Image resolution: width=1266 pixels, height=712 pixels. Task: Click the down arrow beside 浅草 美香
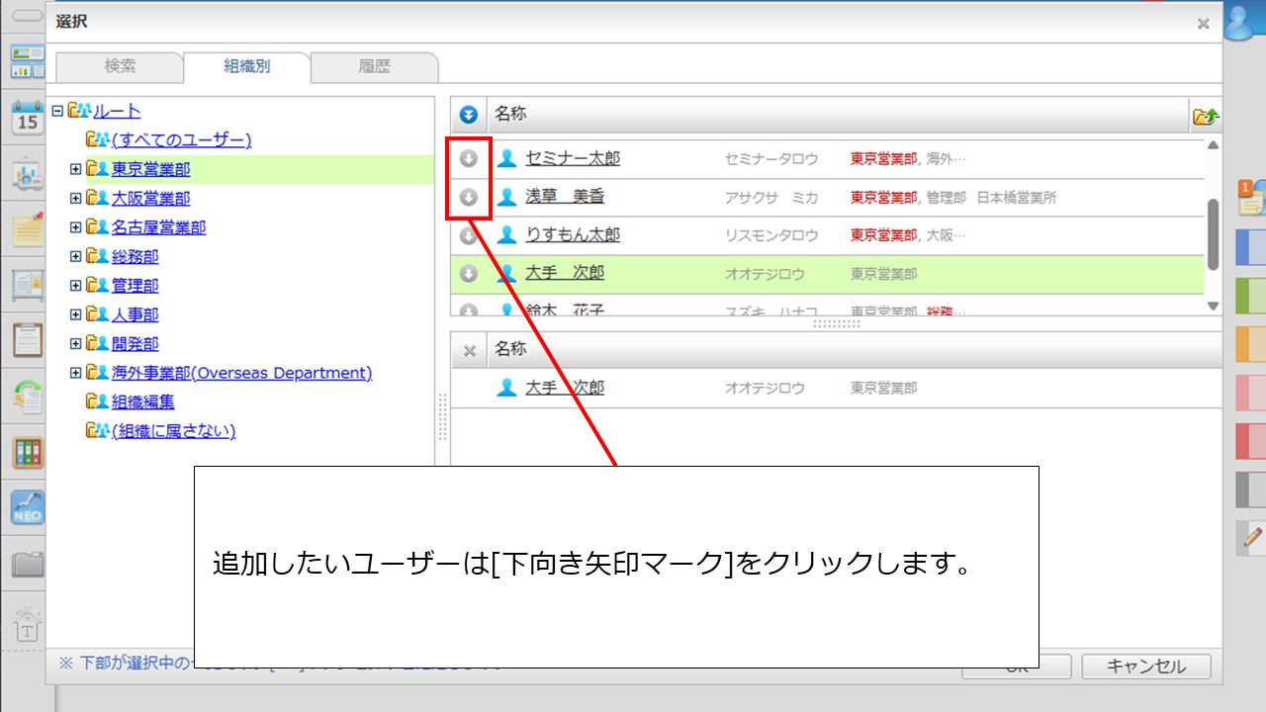click(x=469, y=197)
